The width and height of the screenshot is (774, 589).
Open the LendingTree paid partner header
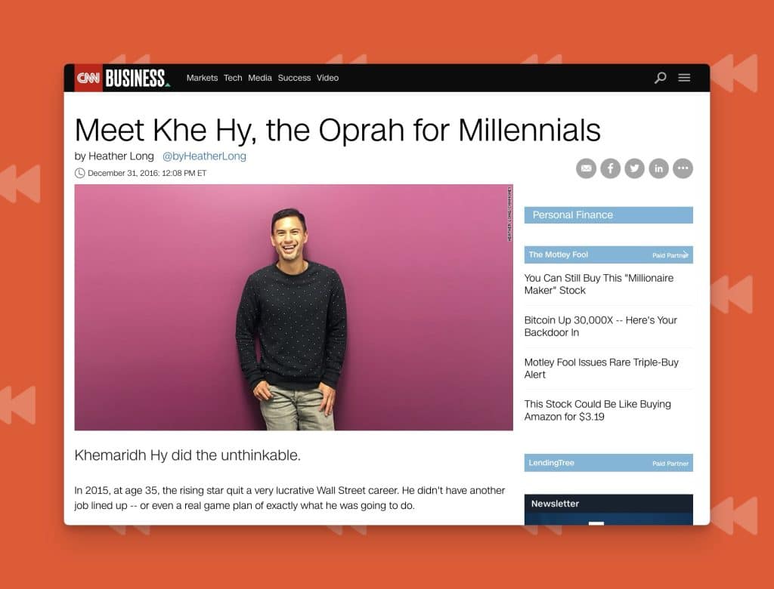pos(608,463)
